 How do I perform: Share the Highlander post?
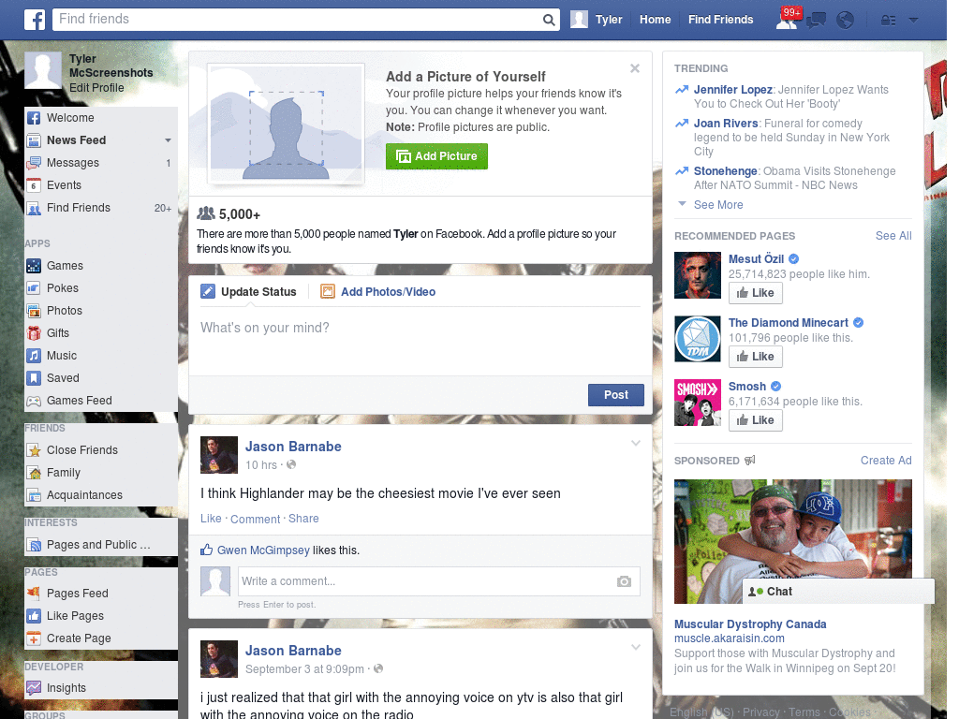pyautogui.click(x=303, y=519)
